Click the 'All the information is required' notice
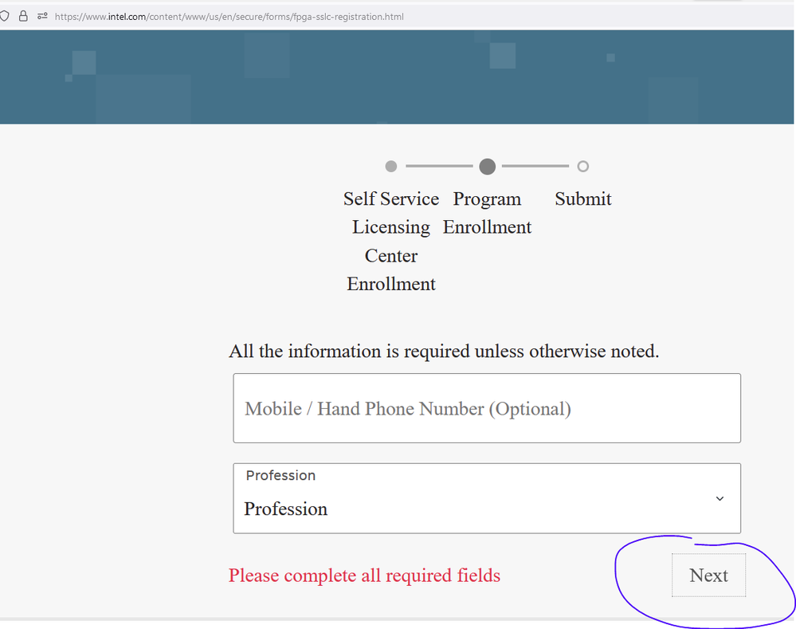 (444, 352)
